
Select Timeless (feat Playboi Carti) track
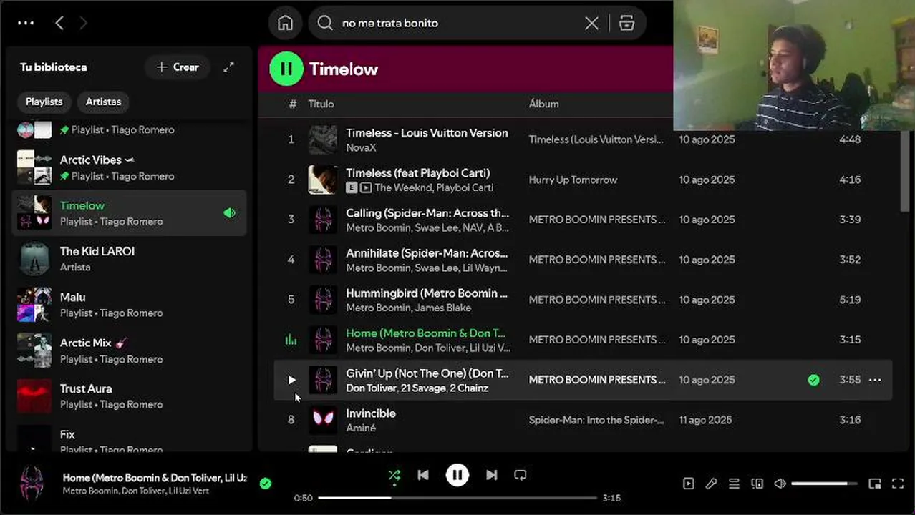pos(417,173)
